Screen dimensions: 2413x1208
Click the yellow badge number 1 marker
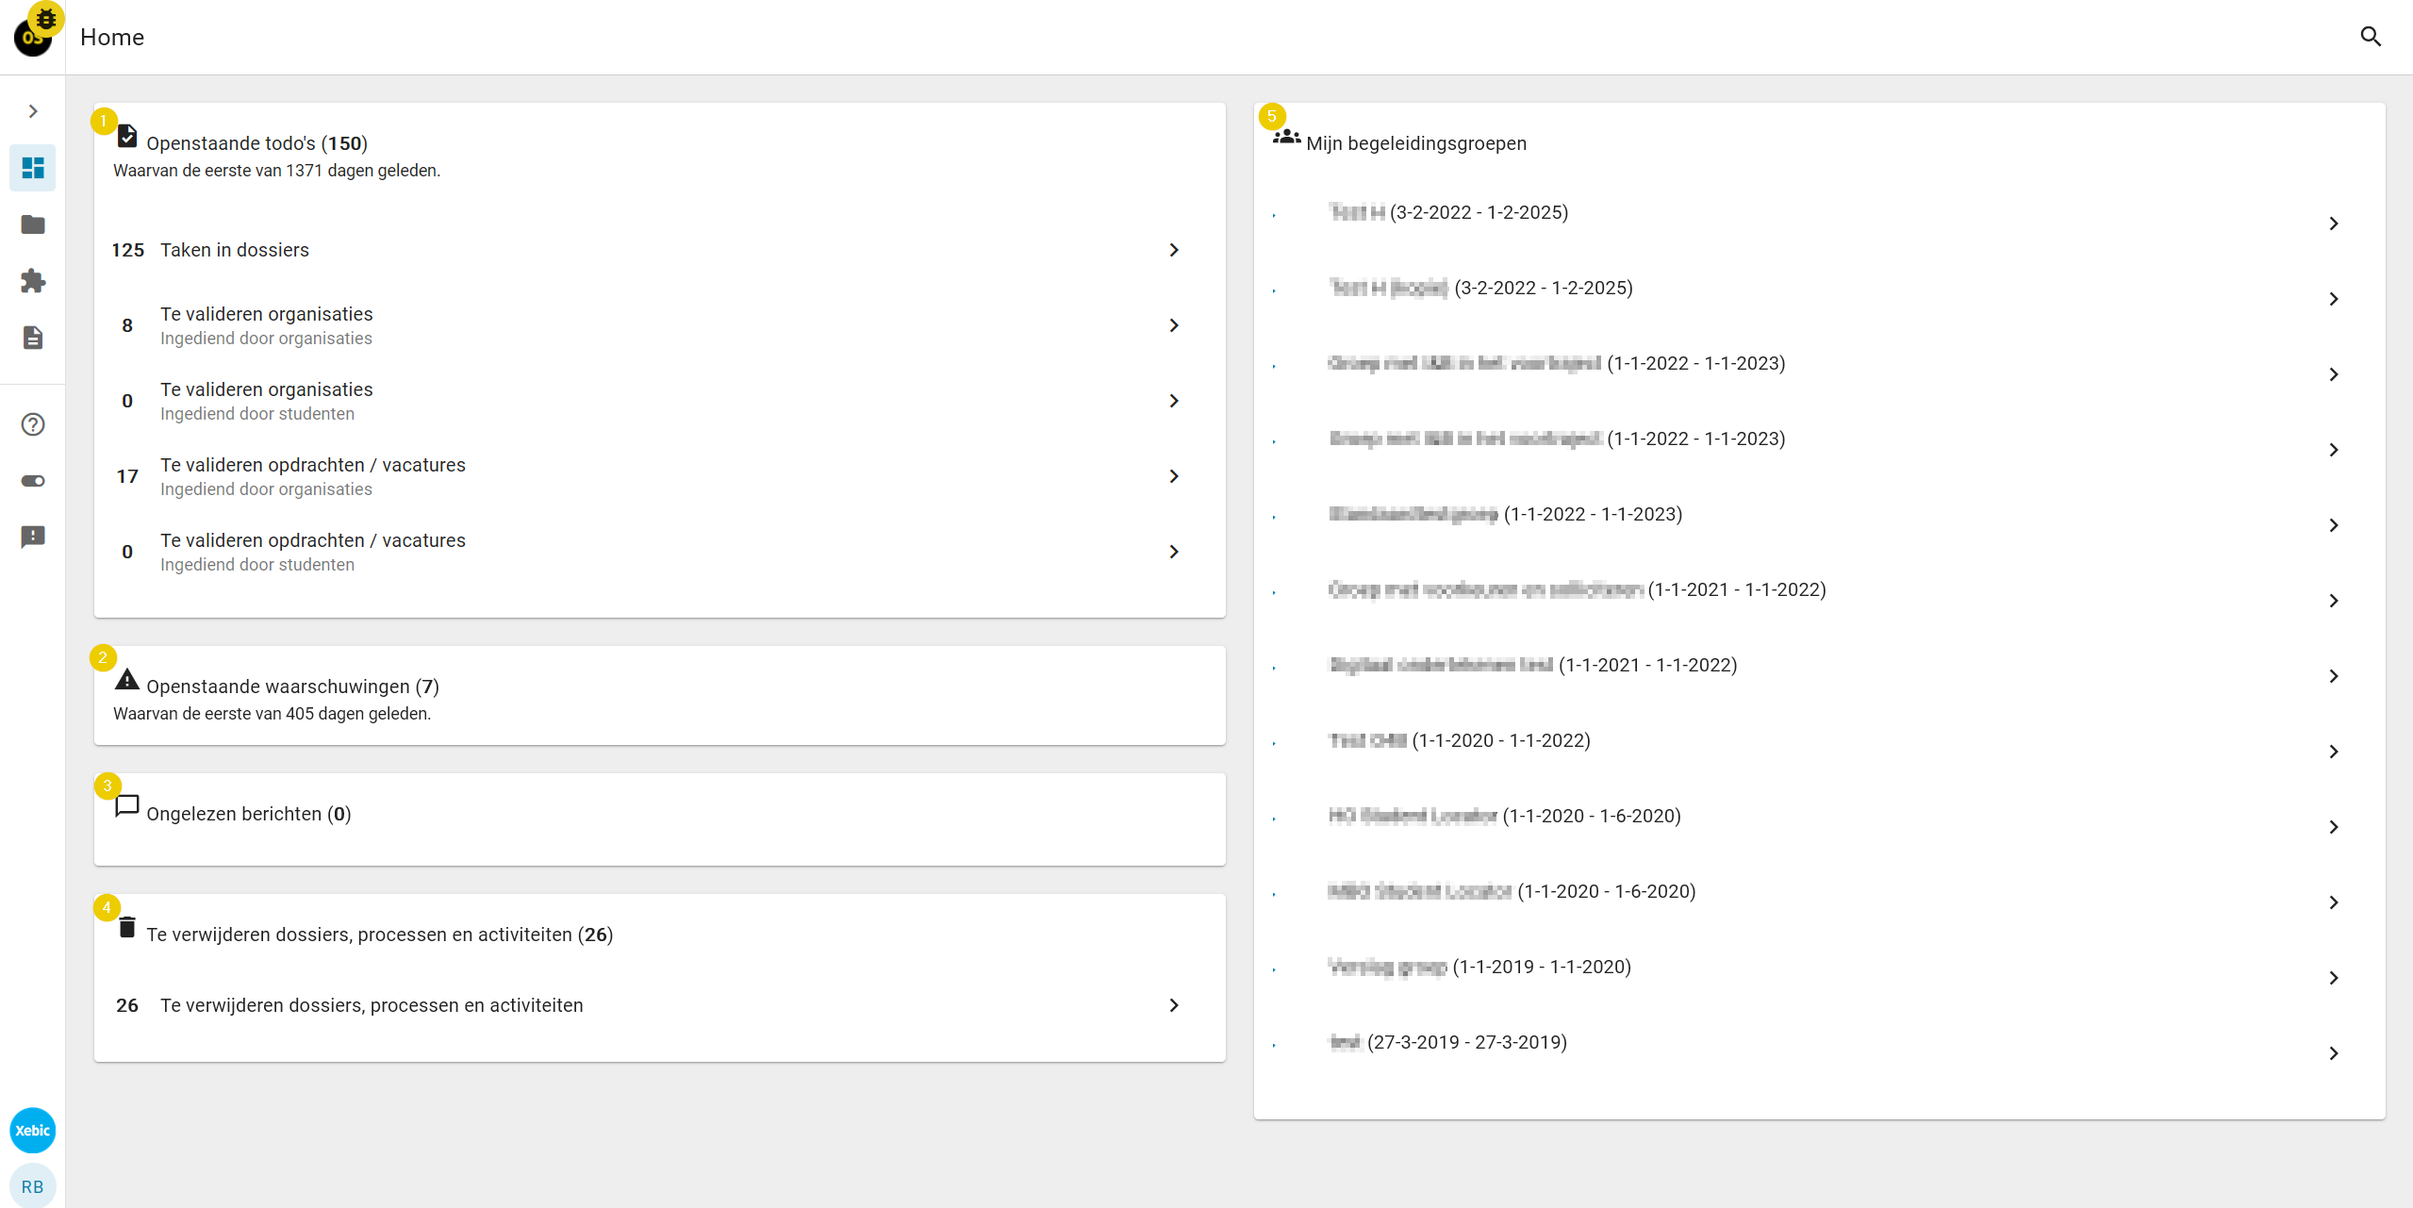[x=104, y=121]
